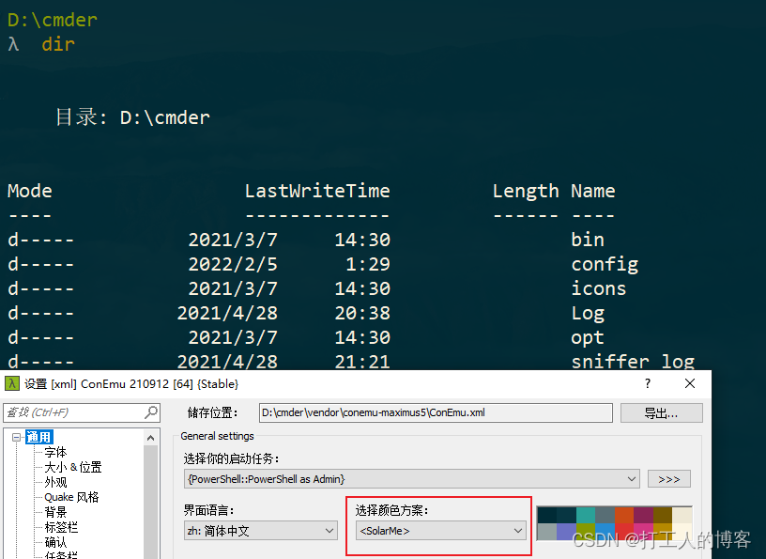
Task: Click the 导出 export button
Action: (x=662, y=412)
